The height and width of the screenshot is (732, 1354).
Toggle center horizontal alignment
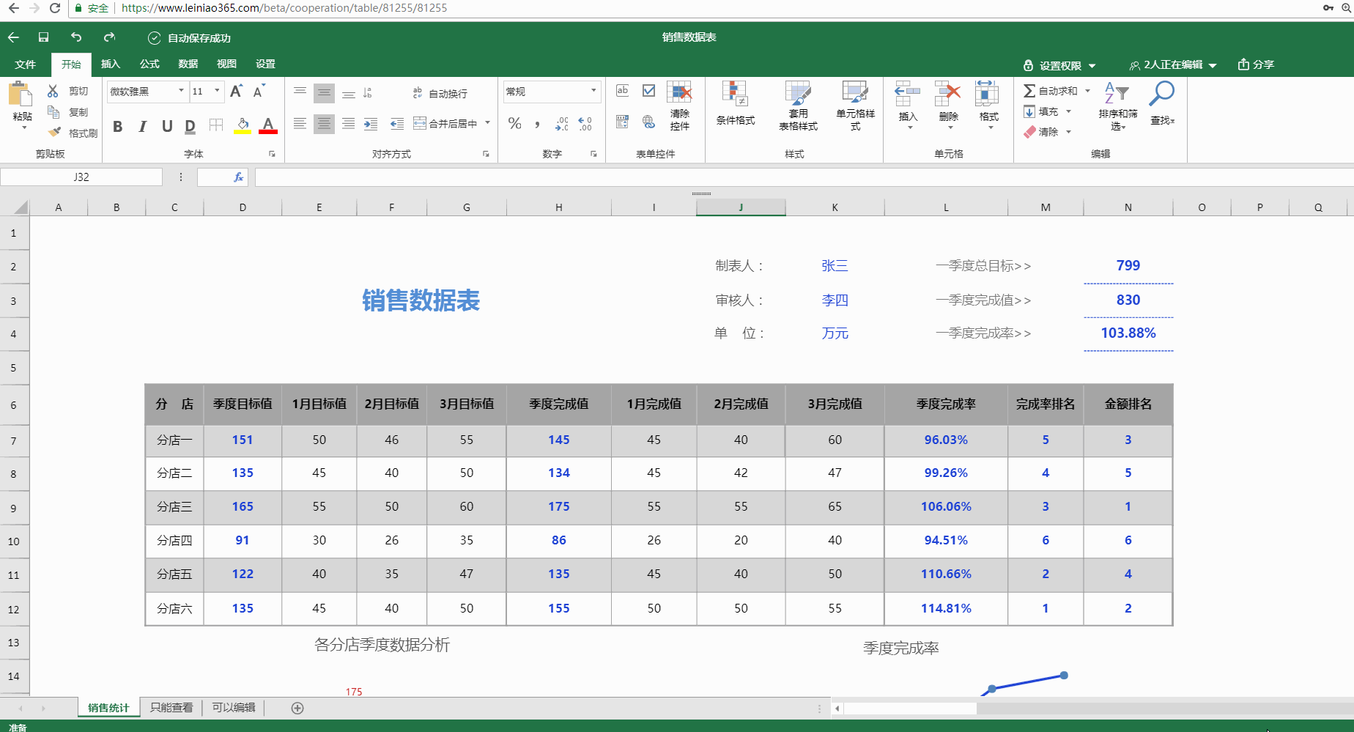click(x=324, y=124)
